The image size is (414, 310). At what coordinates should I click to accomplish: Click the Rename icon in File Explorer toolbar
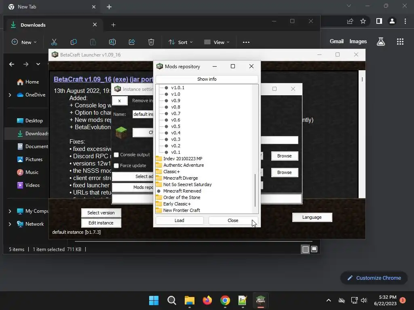pos(112,42)
